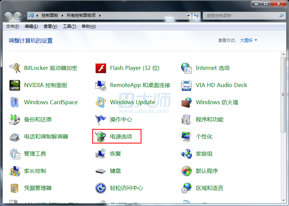289x206 pixels.
Task: Click the VIA HD Audio Deck icon
Action: (186, 85)
